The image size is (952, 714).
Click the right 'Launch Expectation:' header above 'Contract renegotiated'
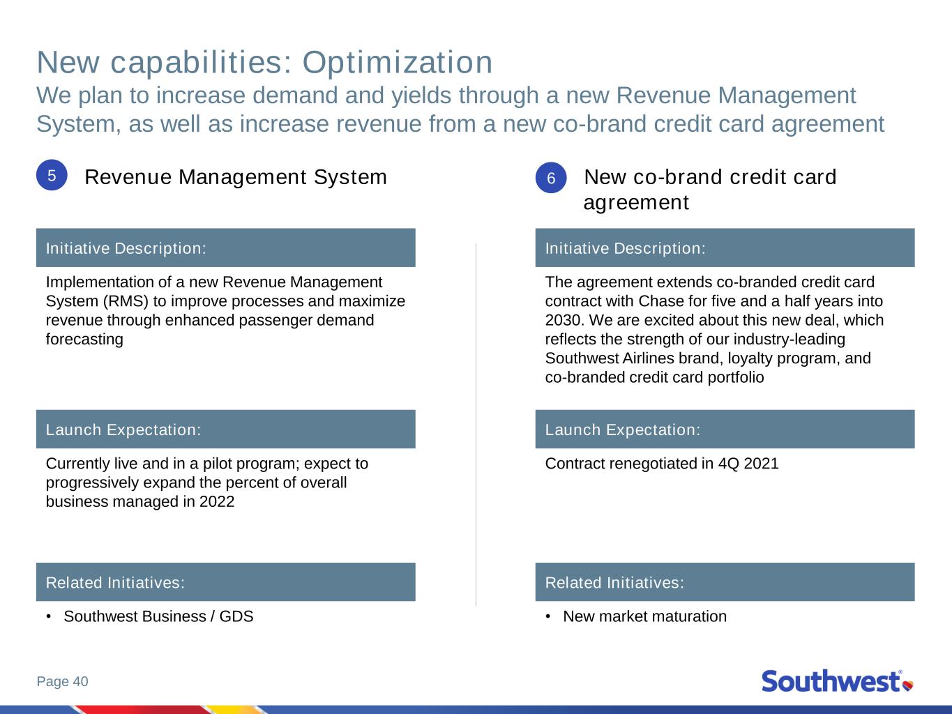pyautogui.click(x=725, y=429)
